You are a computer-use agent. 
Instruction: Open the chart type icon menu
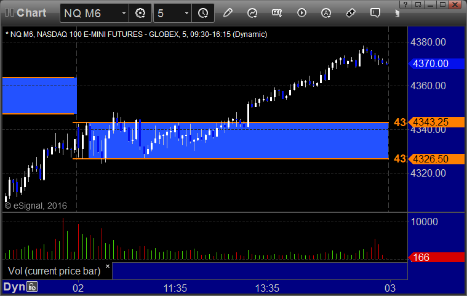(252, 13)
